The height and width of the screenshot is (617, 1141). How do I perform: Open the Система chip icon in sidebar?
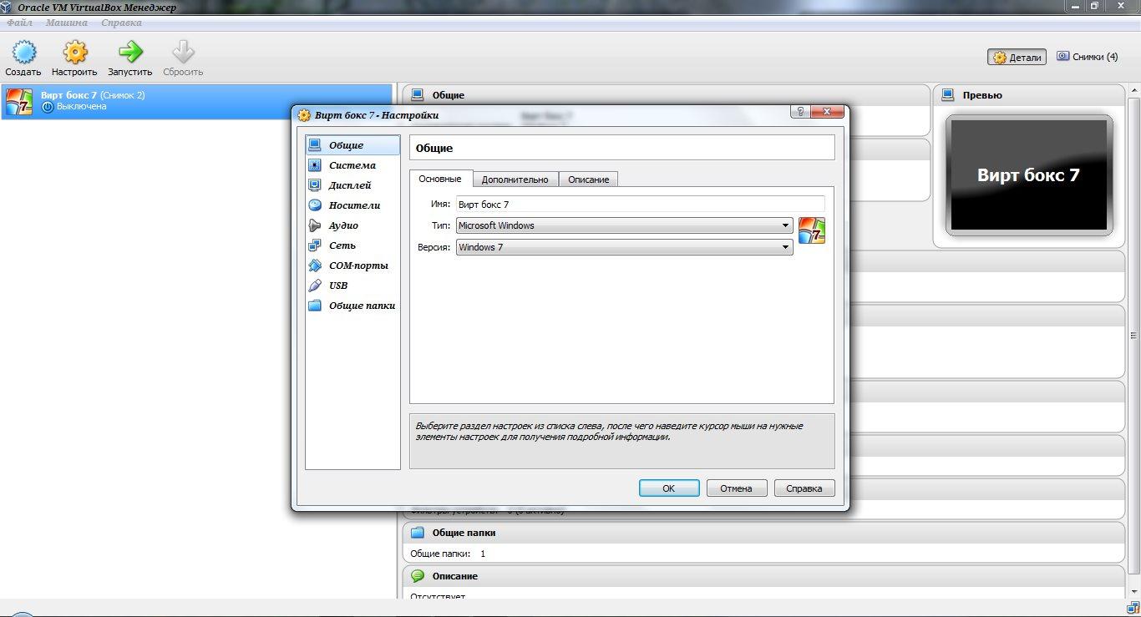[x=315, y=165]
